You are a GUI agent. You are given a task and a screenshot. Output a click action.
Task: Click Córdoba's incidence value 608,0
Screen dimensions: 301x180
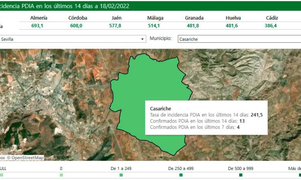point(78,26)
